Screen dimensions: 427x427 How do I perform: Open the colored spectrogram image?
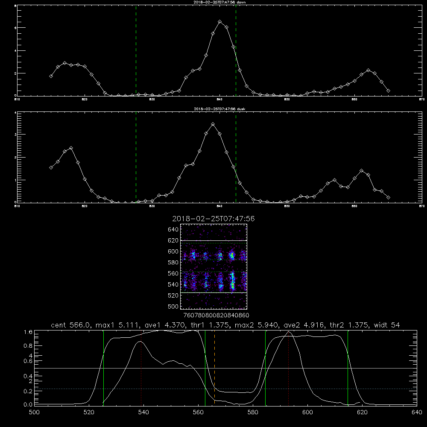click(213, 266)
